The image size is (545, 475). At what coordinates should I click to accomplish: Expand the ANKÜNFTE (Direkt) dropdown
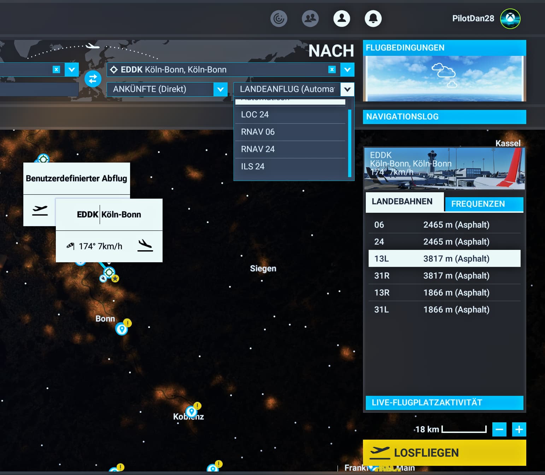click(220, 89)
